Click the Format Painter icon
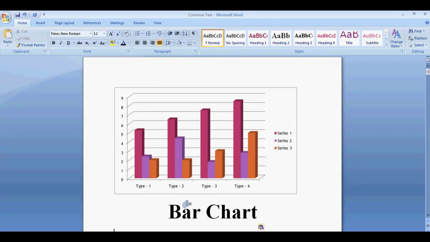430x242 pixels. point(18,45)
